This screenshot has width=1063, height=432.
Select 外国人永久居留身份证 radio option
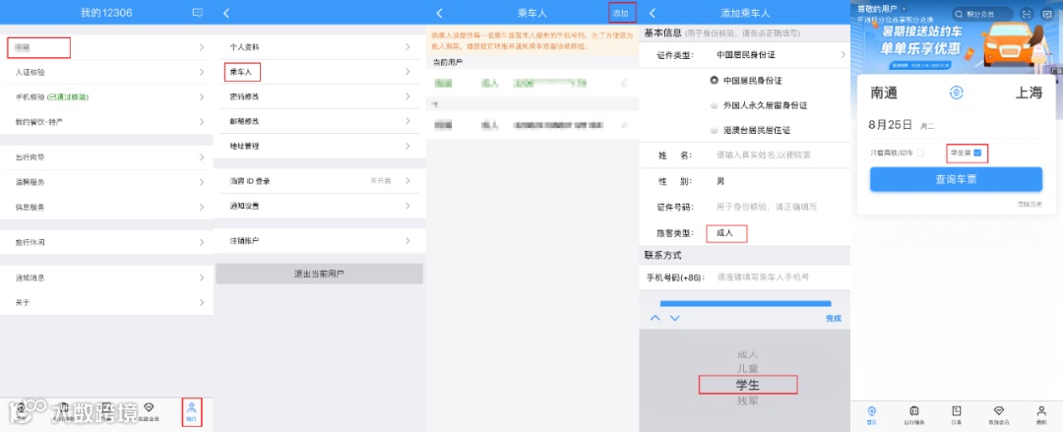point(714,105)
